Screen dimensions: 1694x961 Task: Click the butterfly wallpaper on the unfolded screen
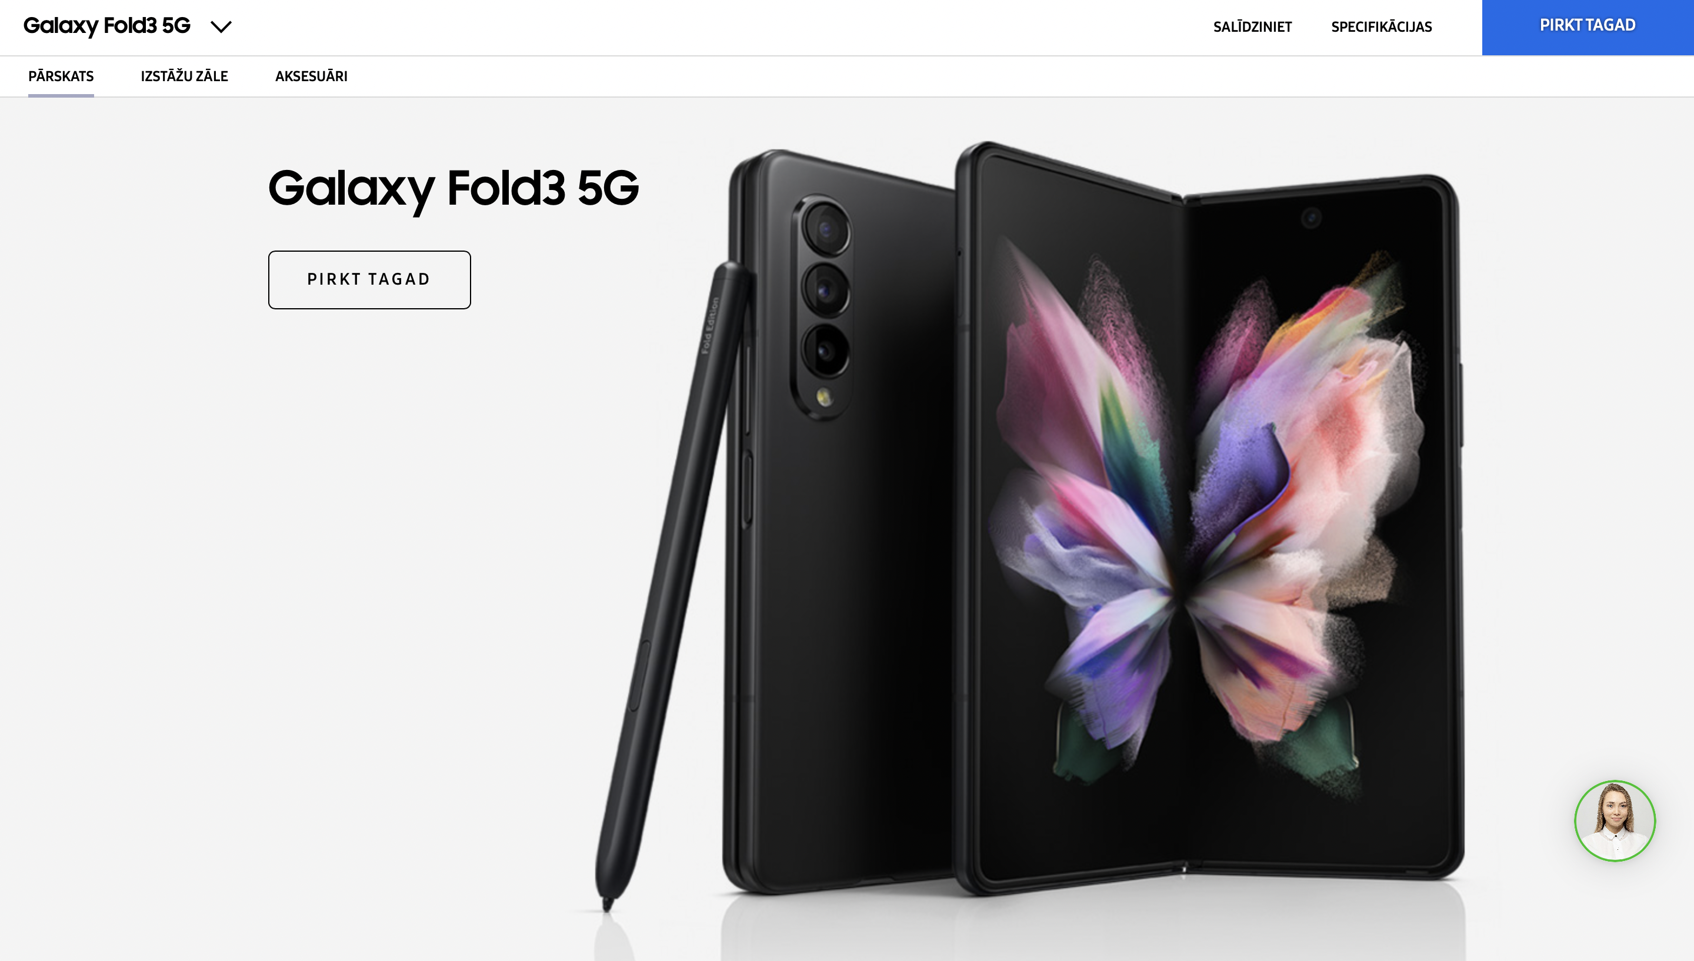point(1208,515)
